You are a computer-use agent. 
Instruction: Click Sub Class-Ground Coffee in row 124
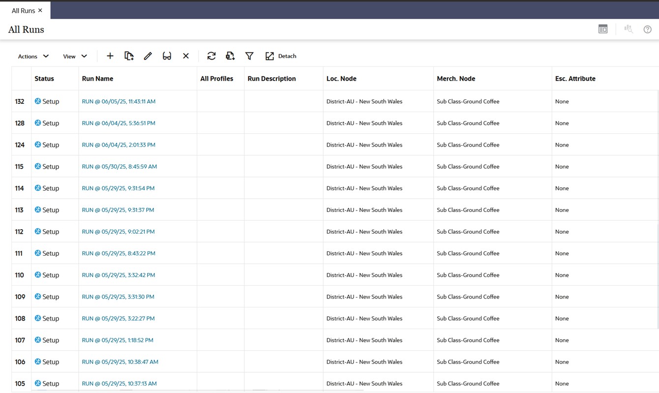coord(468,145)
